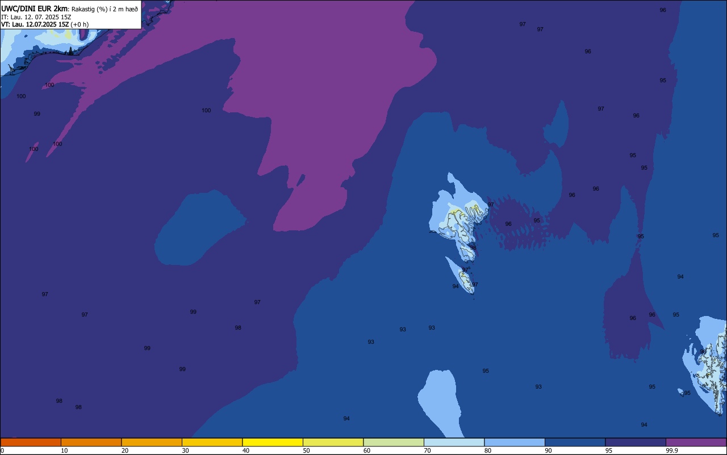Select the legend tick label '60'

click(367, 450)
